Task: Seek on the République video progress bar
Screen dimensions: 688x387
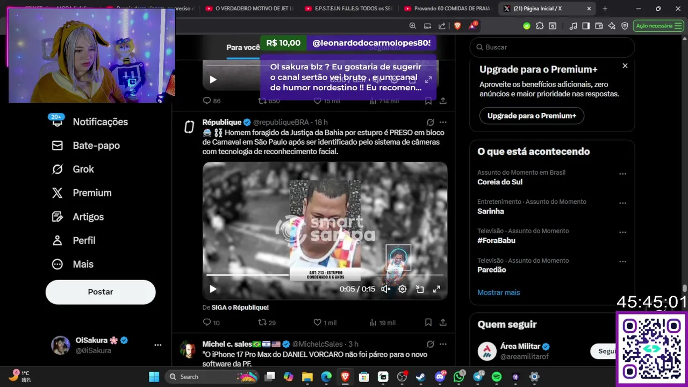Action: (325, 276)
